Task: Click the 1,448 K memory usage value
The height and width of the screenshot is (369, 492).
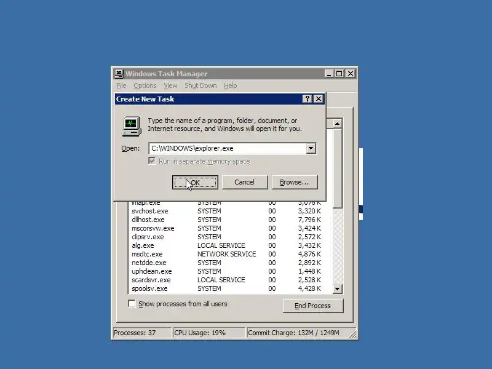Action: 309,271
